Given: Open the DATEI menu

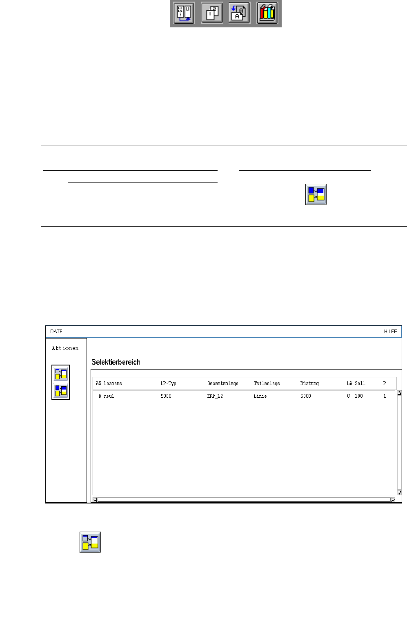Looking at the screenshot, I should 57,332.
